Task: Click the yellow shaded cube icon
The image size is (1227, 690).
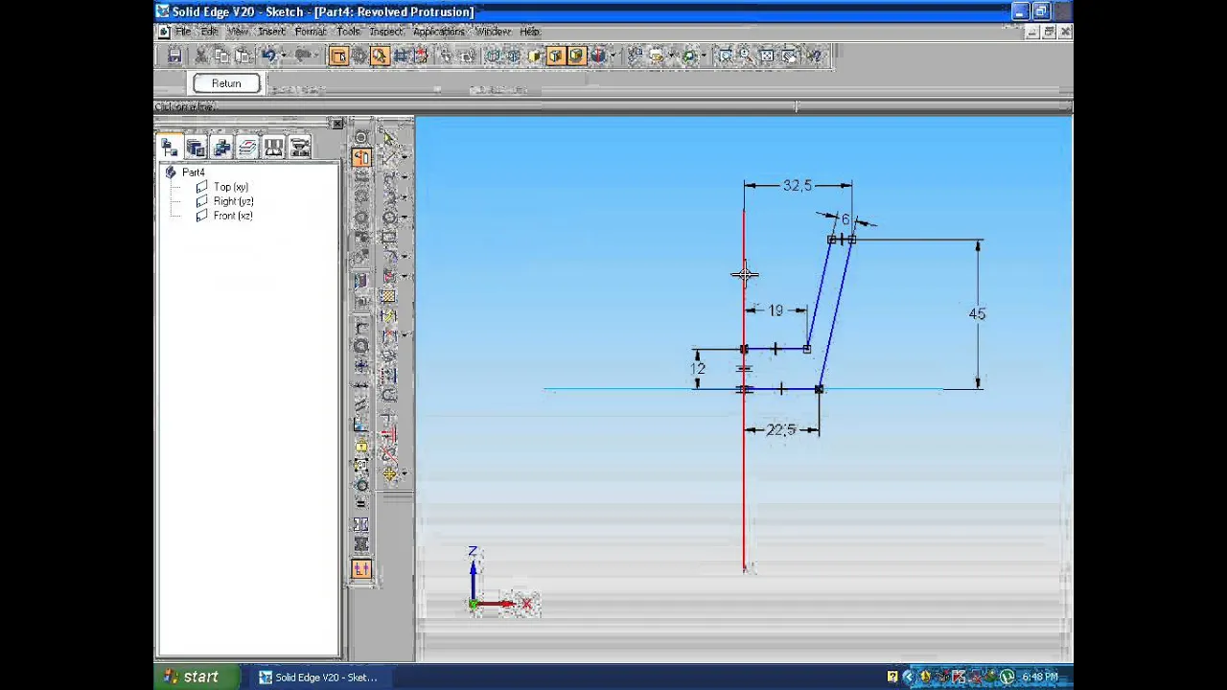Action: 535,57
